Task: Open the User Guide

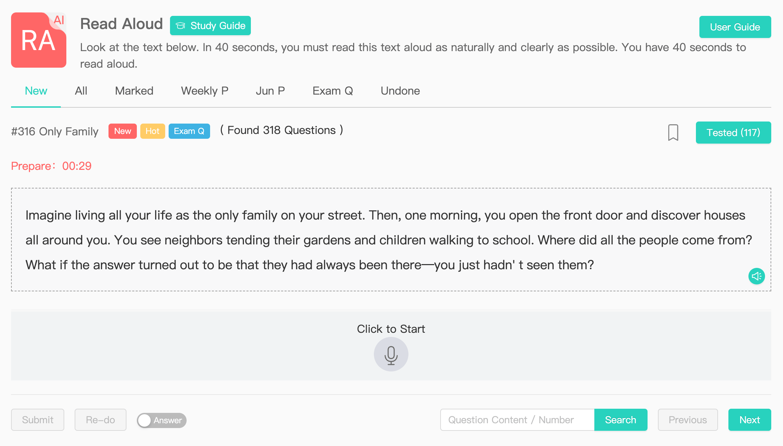Action: coord(735,27)
